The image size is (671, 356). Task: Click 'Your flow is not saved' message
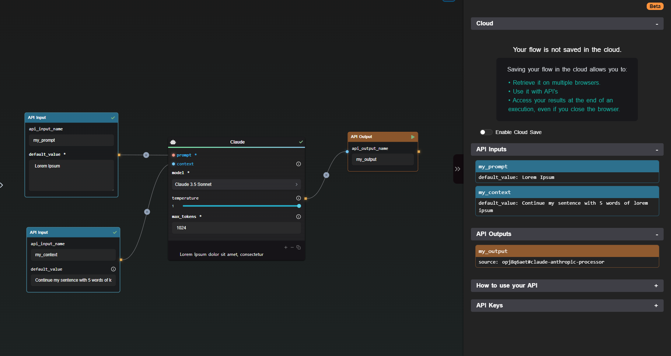[x=567, y=50]
